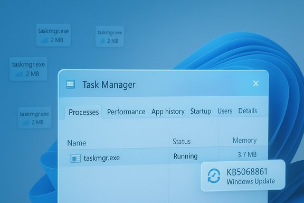Click the taskmgr.exe process icon in list
304x203 pixels.
(75, 158)
